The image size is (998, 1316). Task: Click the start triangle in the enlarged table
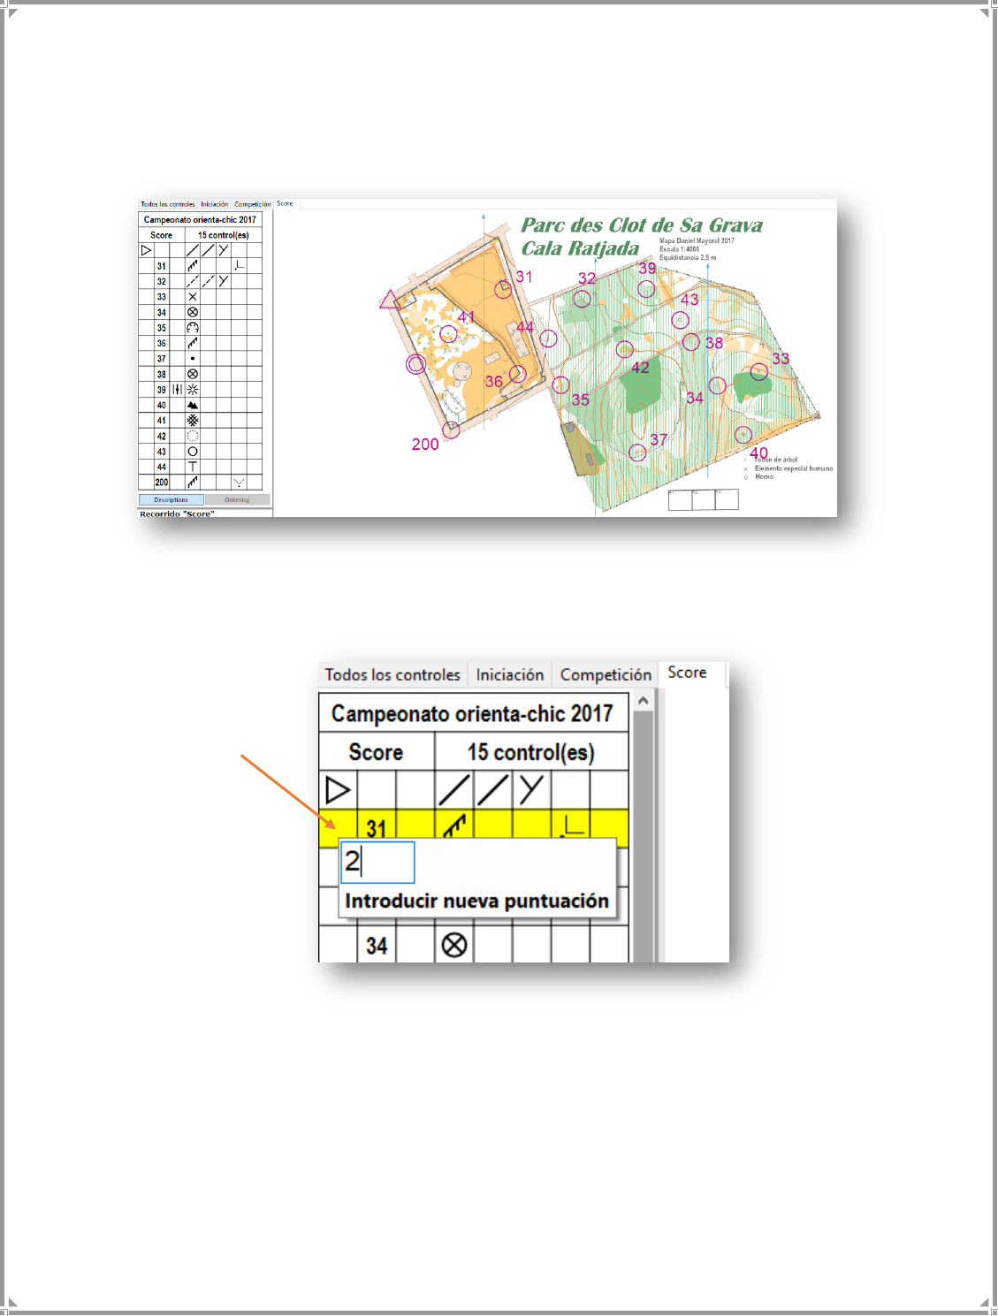338,790
